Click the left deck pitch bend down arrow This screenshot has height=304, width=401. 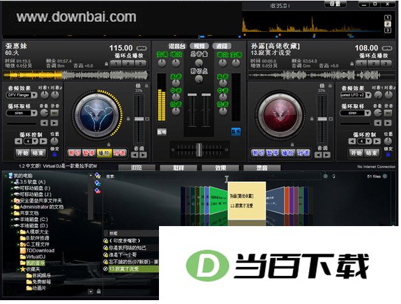(x=135, y=155)
